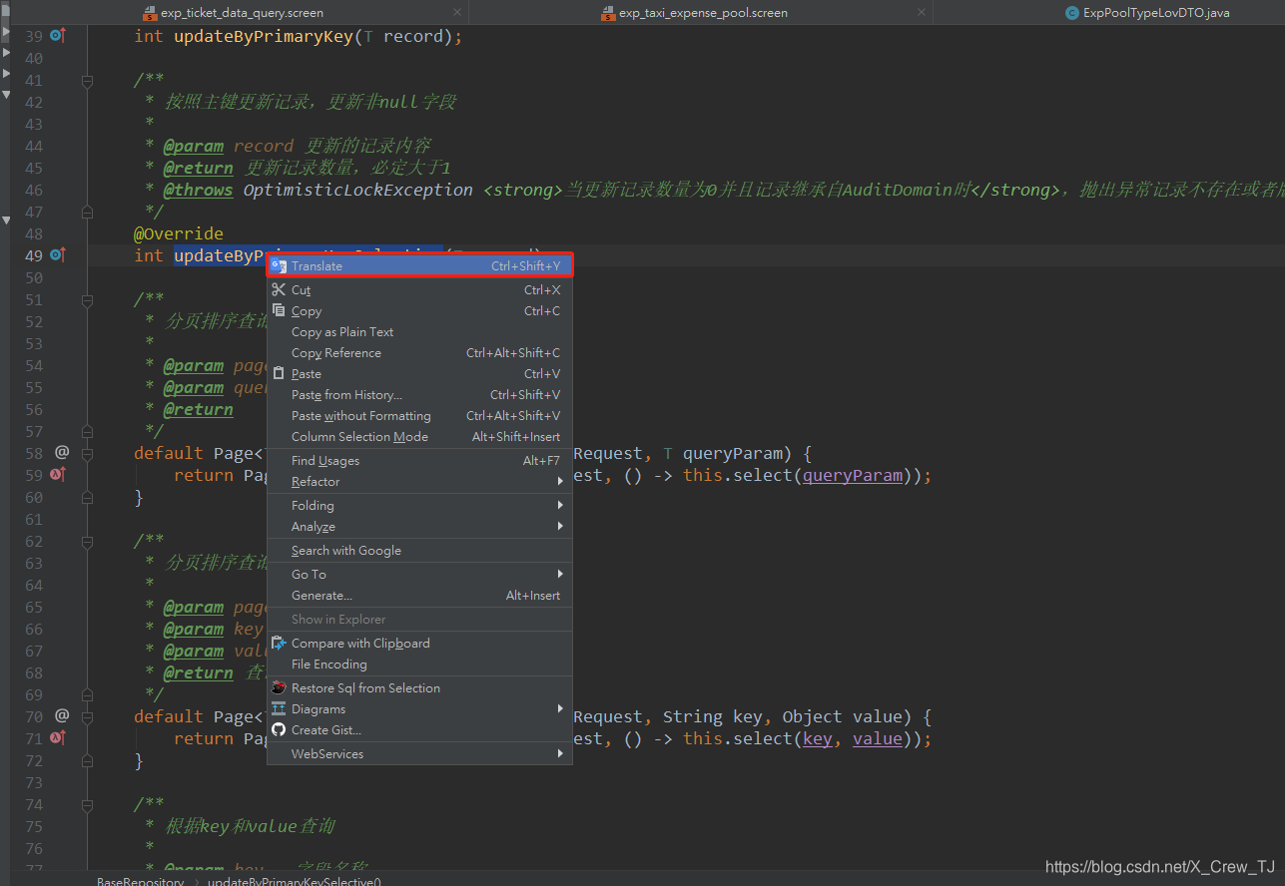Collapse the Javadoc block starting at line 74

pyautogui.click(x=87, y=804)
